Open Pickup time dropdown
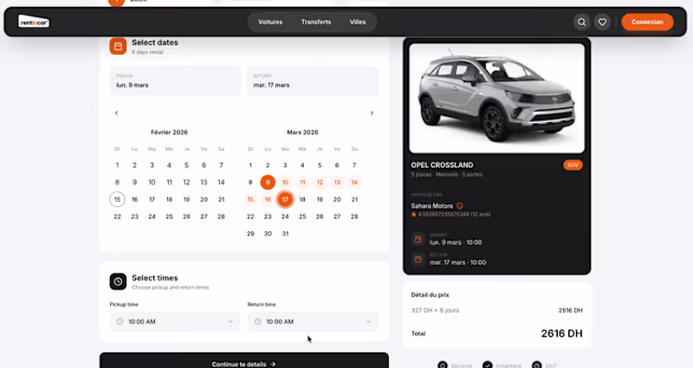This screenshot has width=693, height=368. click(175, 321)
